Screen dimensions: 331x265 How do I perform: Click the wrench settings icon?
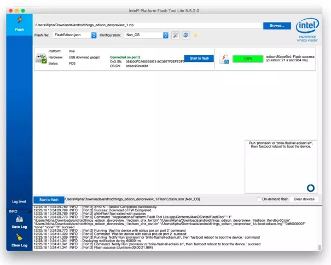[x=176, y=35]
